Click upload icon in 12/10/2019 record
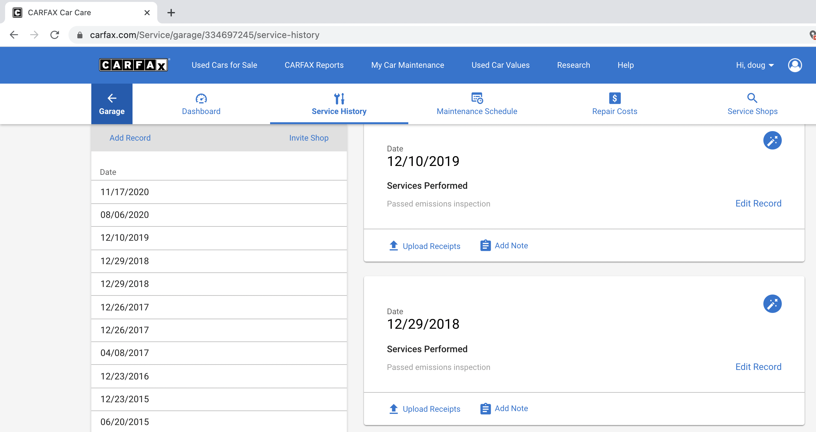Image resolution: width=816 pixels, height=432 pixels. click(393, 246)
